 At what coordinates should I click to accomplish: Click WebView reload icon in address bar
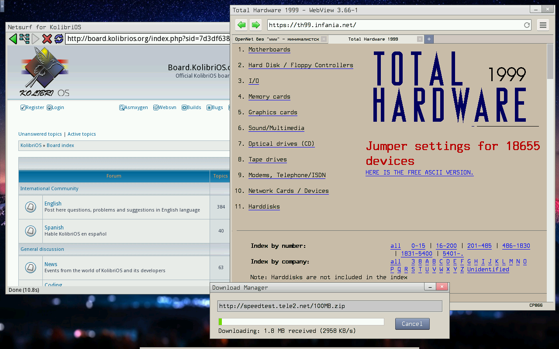tap(527, 25)
